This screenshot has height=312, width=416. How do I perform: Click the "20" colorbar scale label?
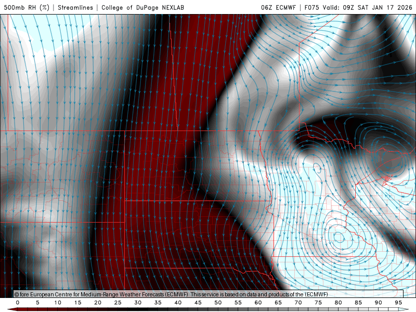click(98, 303)
